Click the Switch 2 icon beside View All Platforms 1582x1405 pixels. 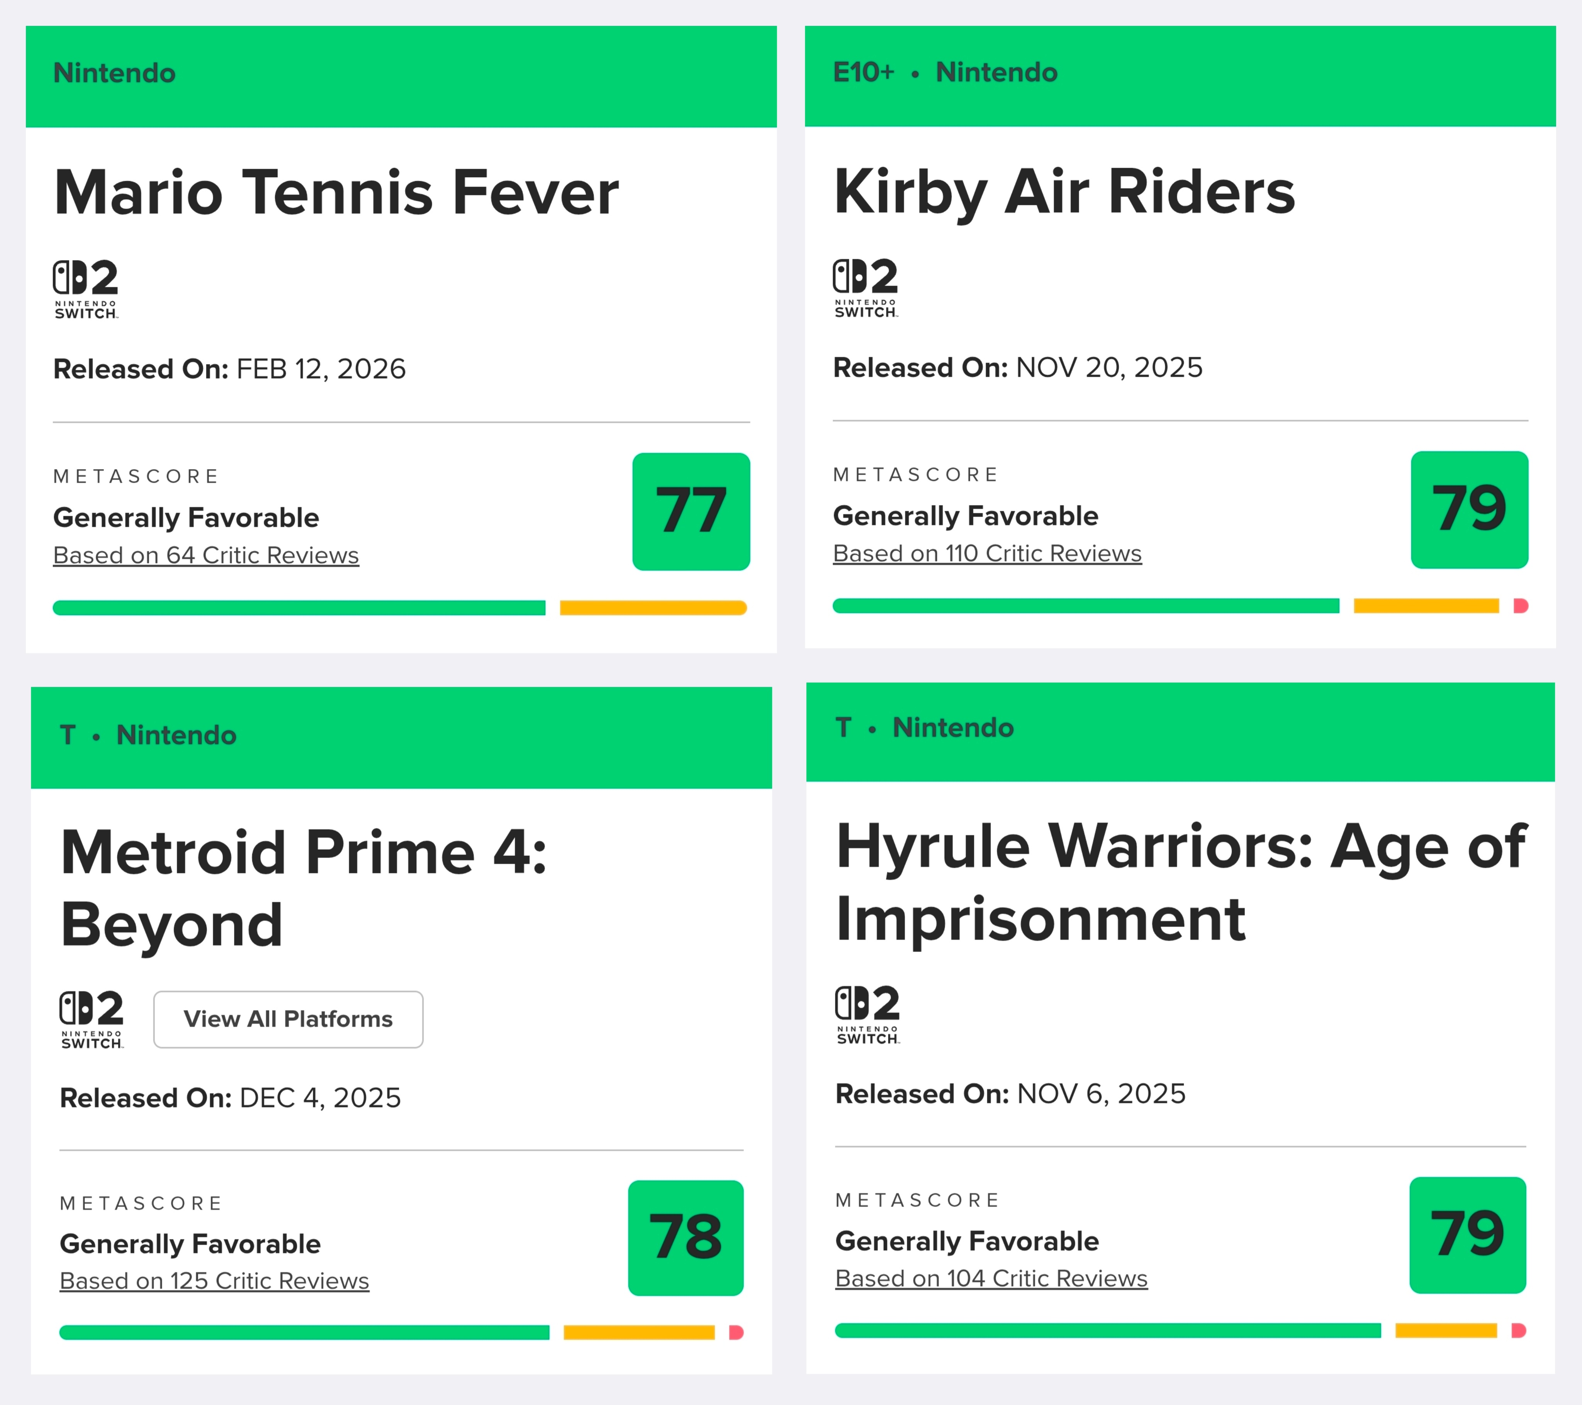(91, 1019)
